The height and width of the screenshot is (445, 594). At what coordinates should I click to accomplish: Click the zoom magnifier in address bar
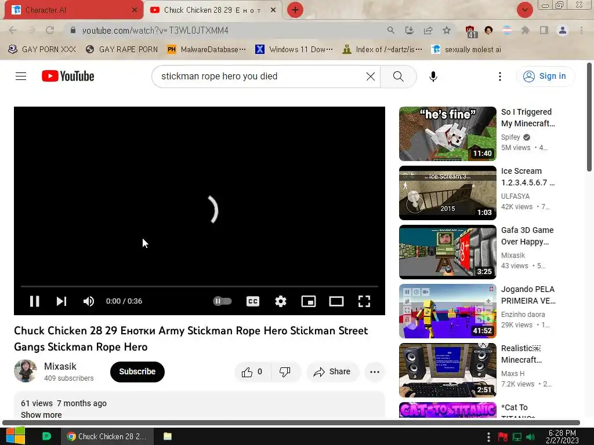[390, 30]
